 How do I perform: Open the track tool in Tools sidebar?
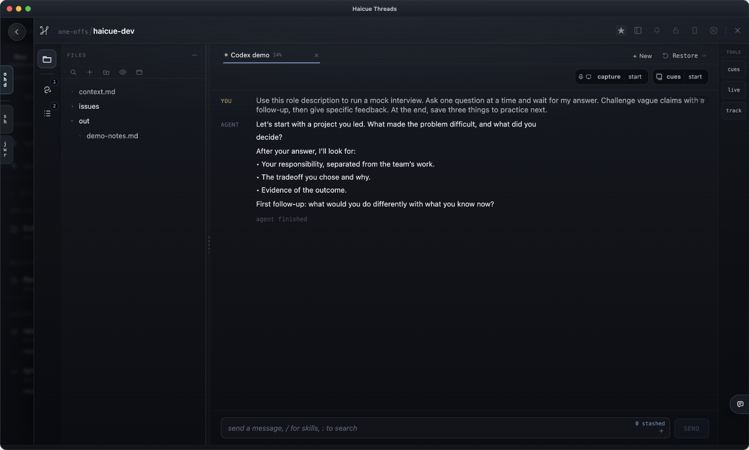coord(734,111)
